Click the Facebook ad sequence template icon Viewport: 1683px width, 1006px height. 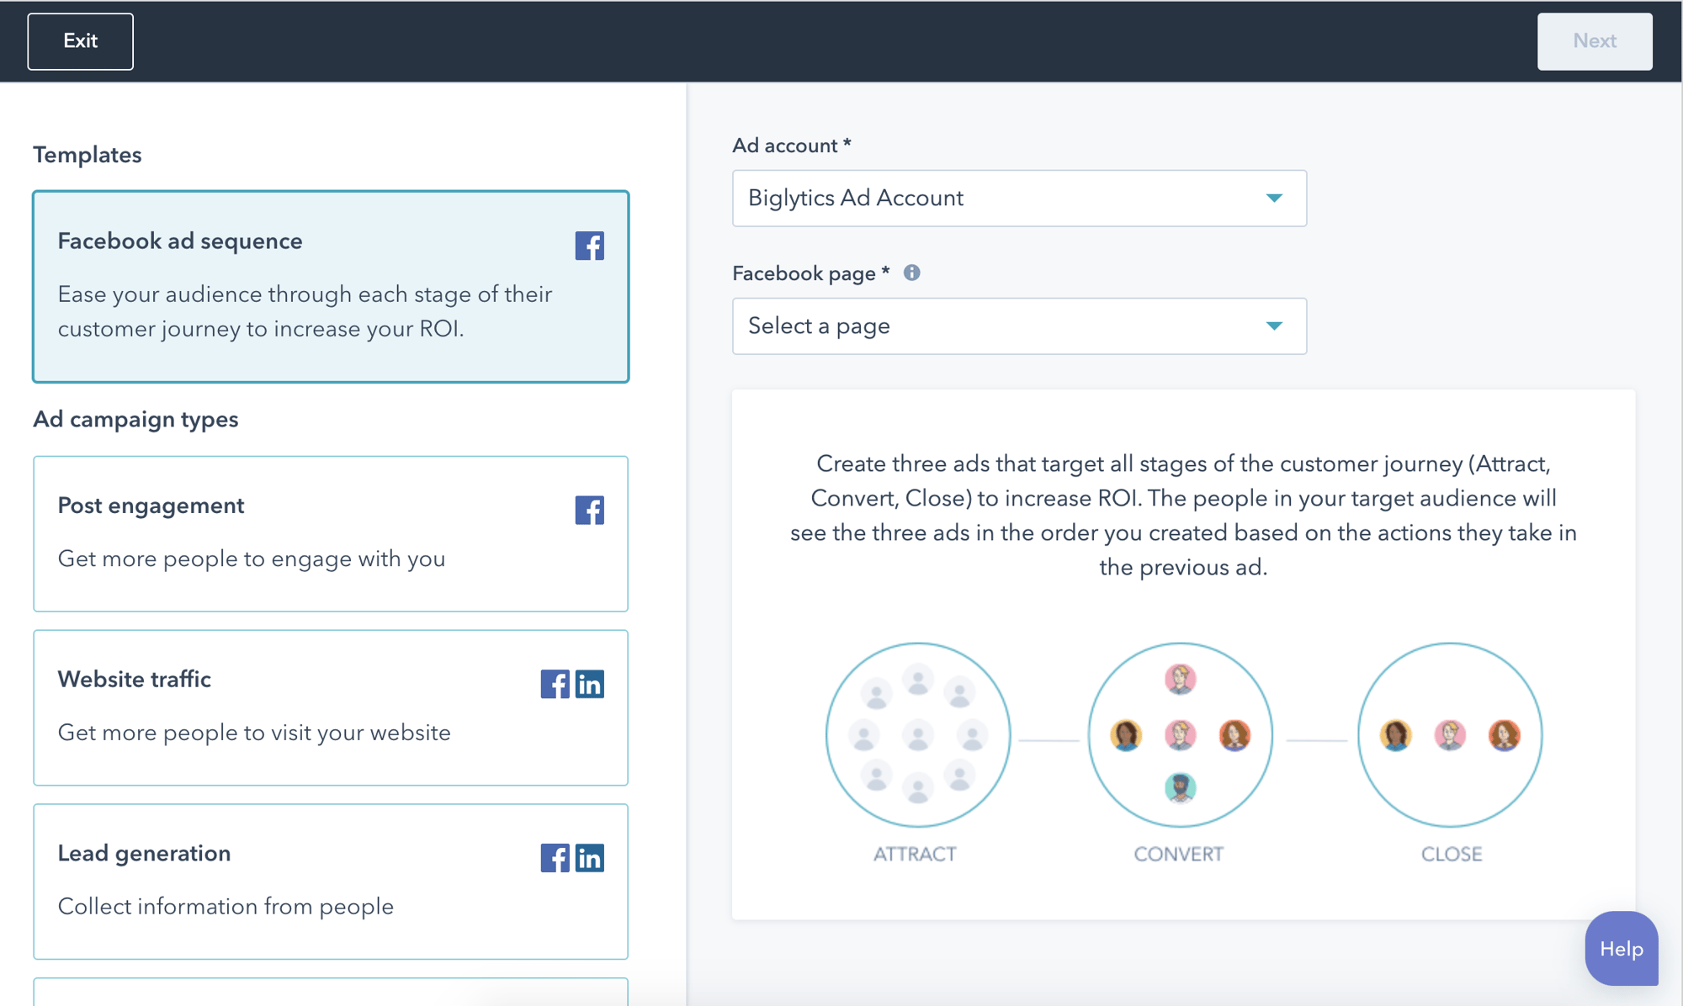point(589,244)
